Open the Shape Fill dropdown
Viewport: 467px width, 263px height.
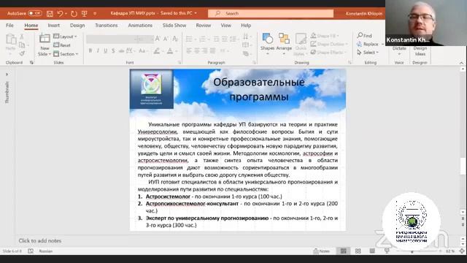coord(325,36)
